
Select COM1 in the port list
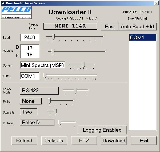(143, 37)
